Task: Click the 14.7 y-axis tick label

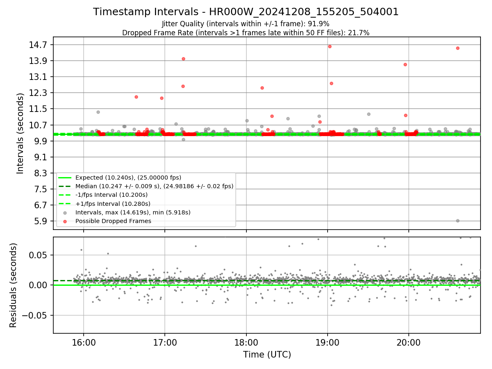Action: [39, 45]
